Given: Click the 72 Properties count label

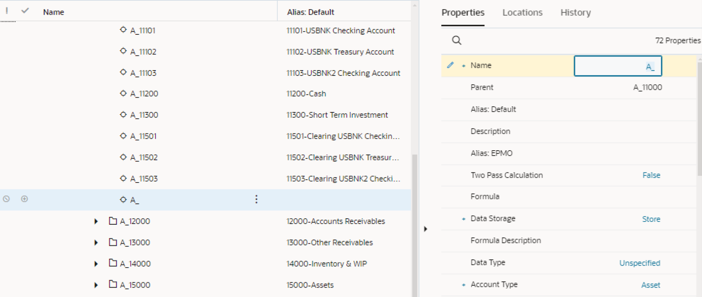Looking at the screenshot, I should point(678,41).
